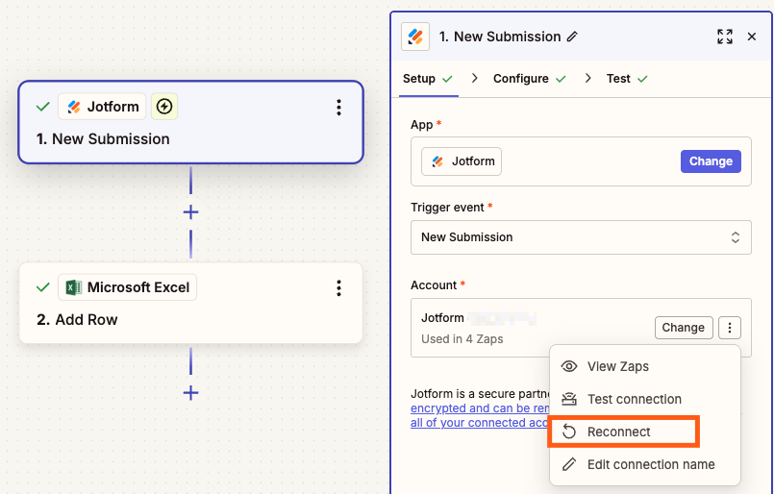Image resolution: width=774 pixels, height=494 pixels.
Task: Select the Jotform app chip on canvas
Action: coord(102,106)
